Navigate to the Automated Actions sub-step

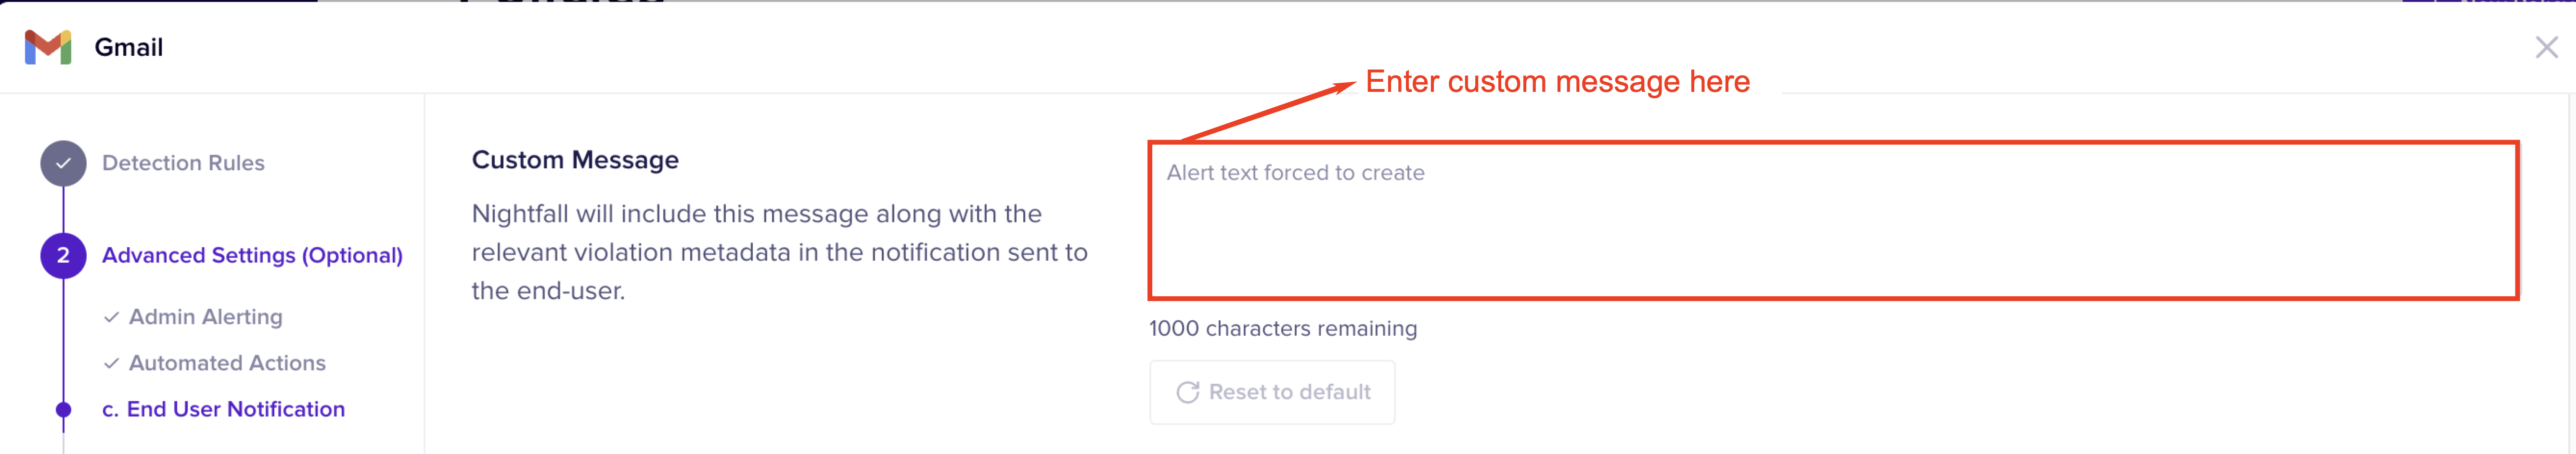coord(227,363)
